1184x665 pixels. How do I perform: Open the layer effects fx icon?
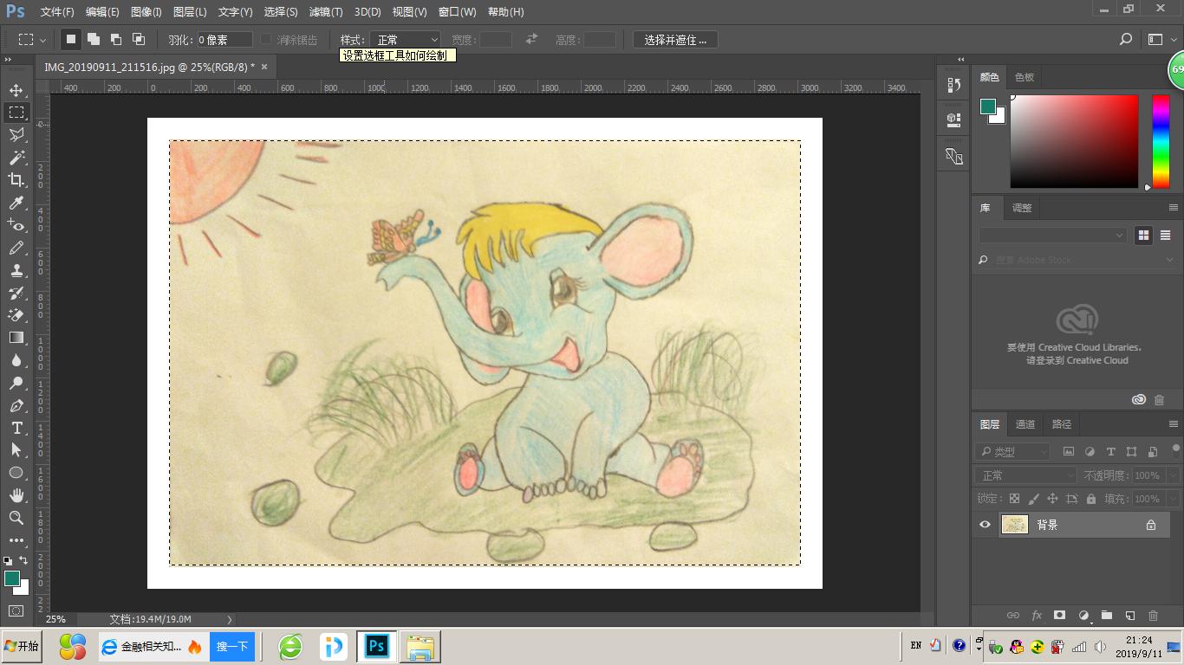coord(1037,615)
